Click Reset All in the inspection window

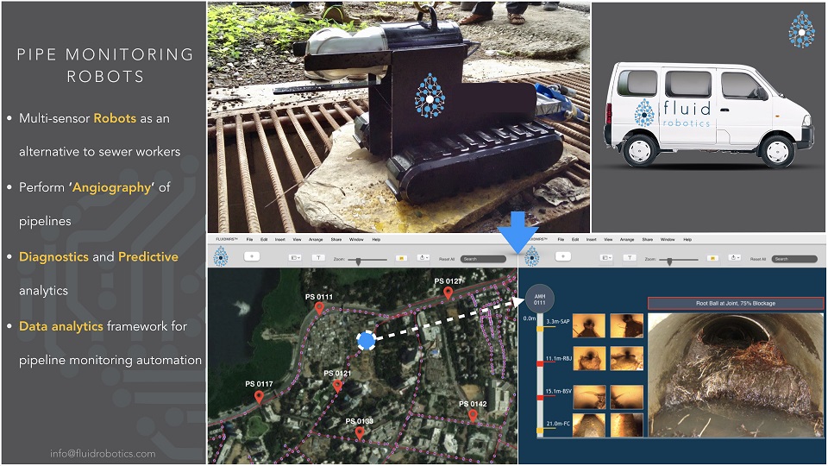pos(758,259)
